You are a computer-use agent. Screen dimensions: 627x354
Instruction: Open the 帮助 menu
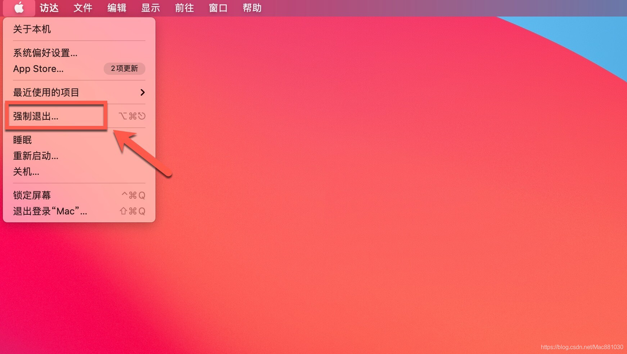click(x=252, y=8)
